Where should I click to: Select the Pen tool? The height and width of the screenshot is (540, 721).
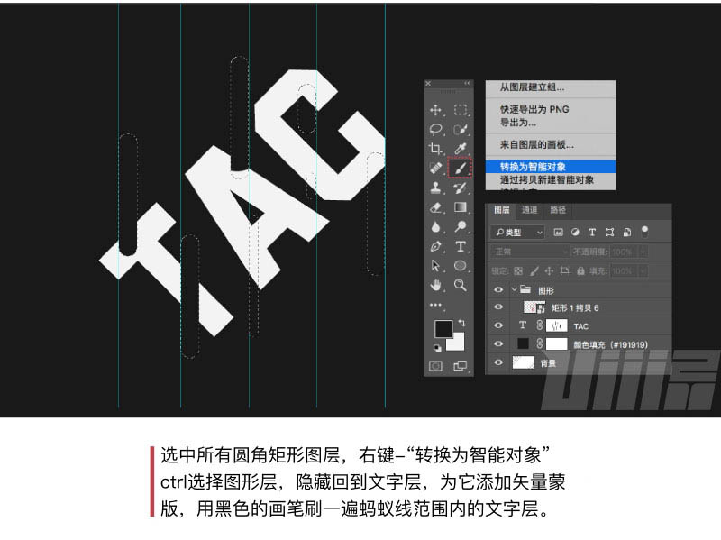pos(435,246)
